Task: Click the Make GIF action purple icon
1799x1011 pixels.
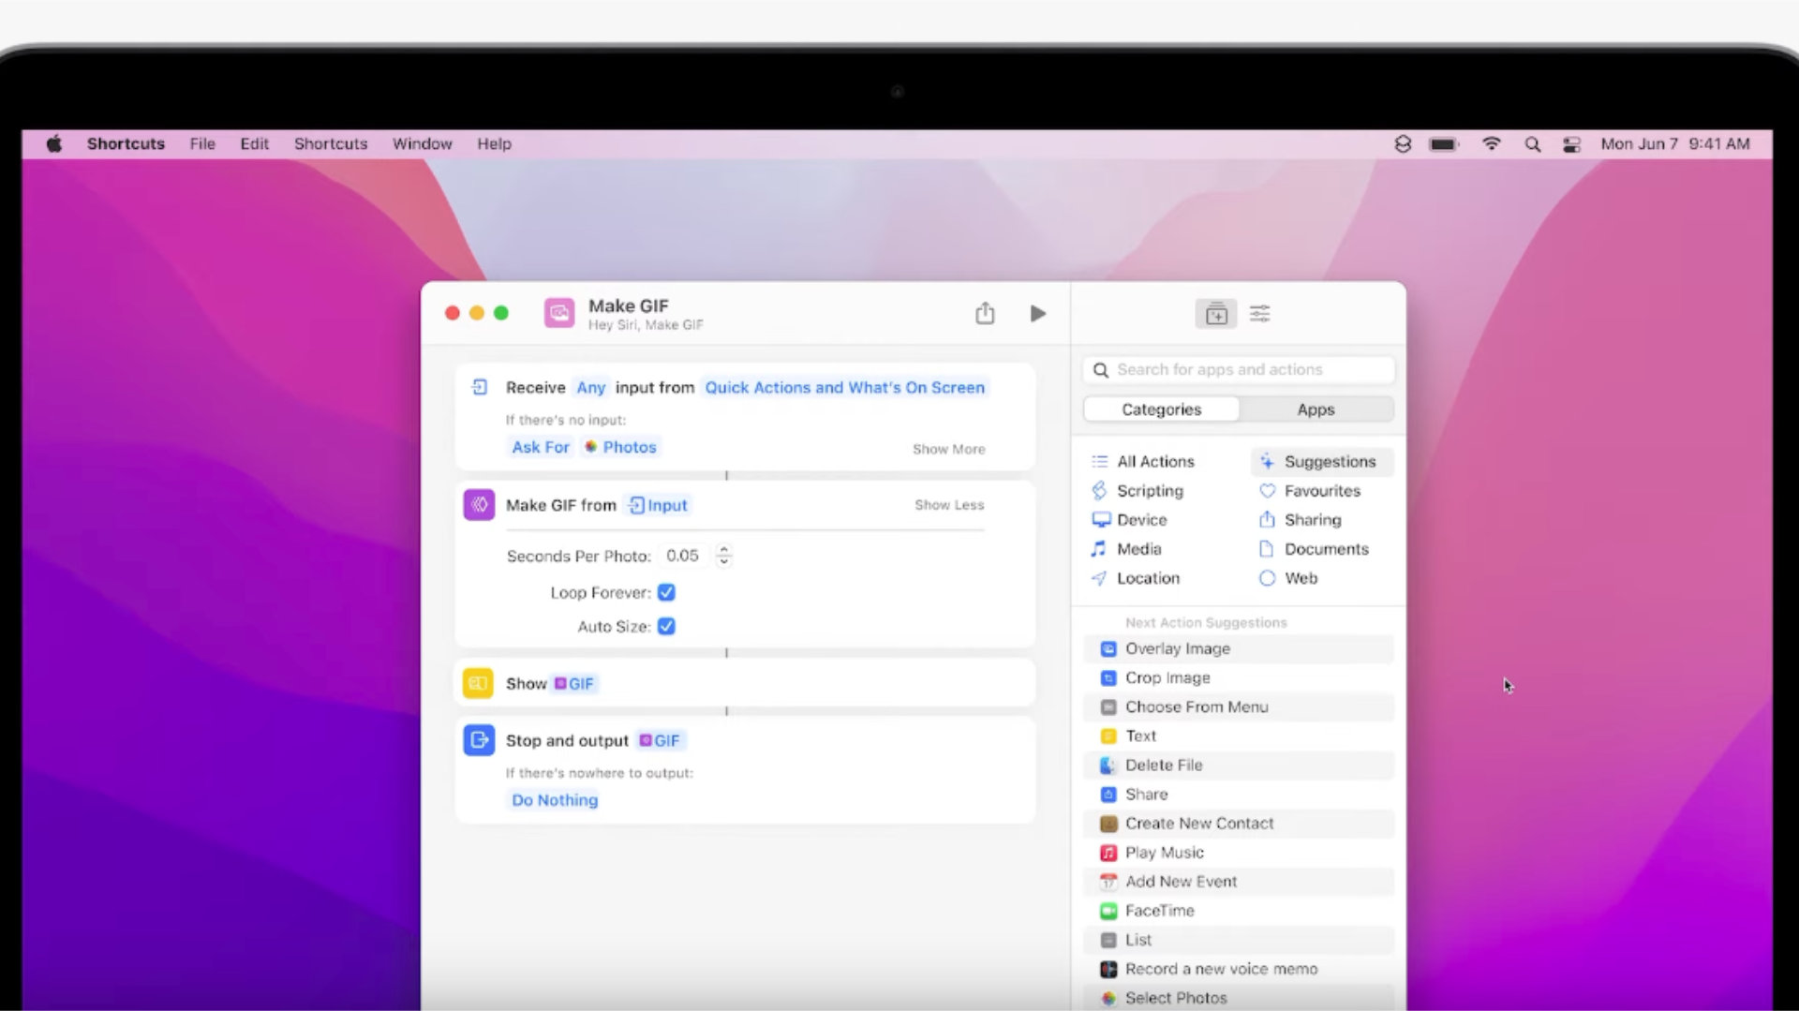Action: 479,505
